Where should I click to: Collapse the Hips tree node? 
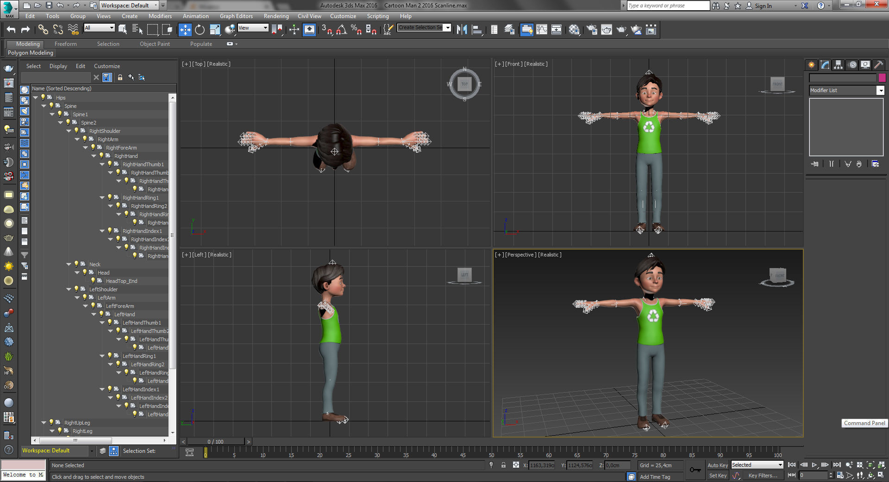(x=35, y=98)
